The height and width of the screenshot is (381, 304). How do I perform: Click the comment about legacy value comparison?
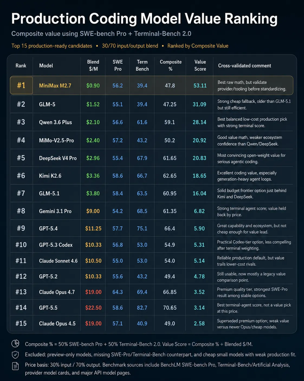click(251, 277)
